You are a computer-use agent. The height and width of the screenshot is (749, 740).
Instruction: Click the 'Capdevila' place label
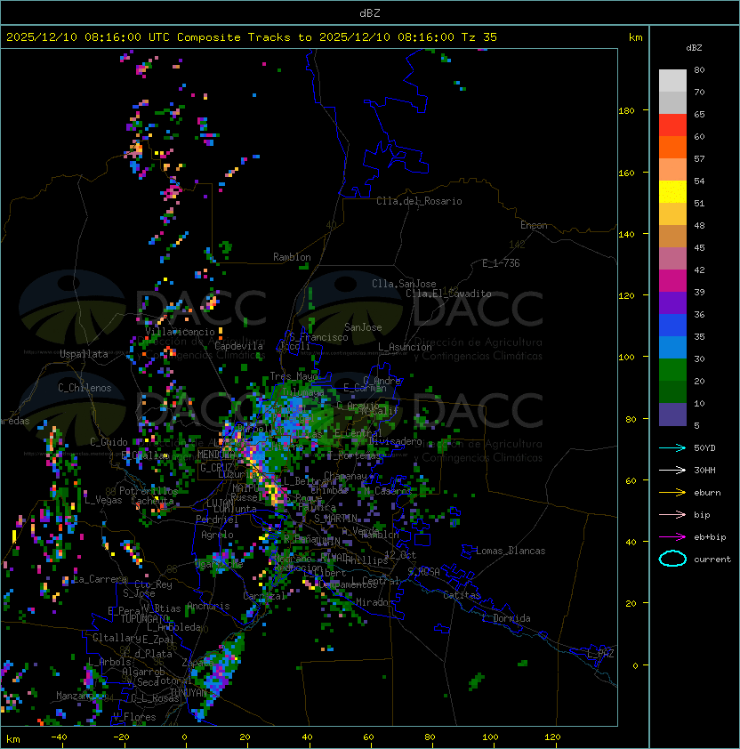(238, 346)
